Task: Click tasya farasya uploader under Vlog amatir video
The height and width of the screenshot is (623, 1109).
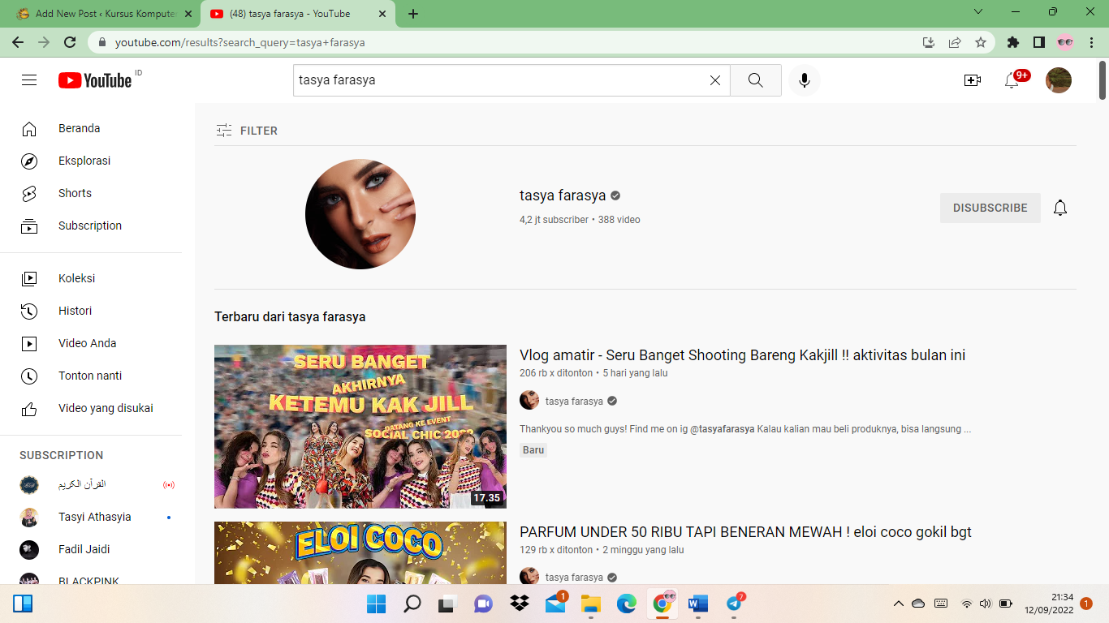Action: [574, 401]
